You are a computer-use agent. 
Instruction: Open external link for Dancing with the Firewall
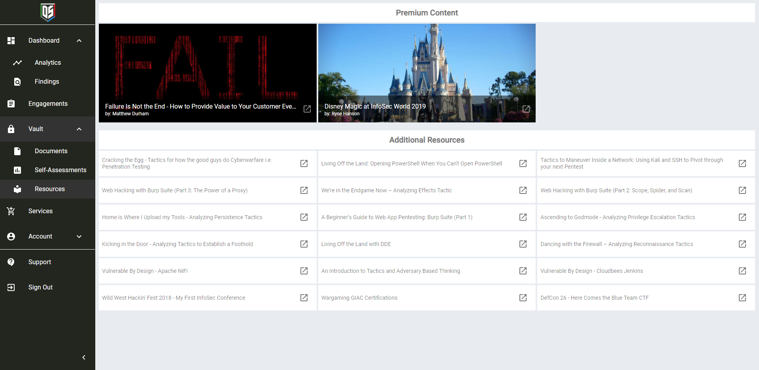pyautogui.click(x=742, y=244)
